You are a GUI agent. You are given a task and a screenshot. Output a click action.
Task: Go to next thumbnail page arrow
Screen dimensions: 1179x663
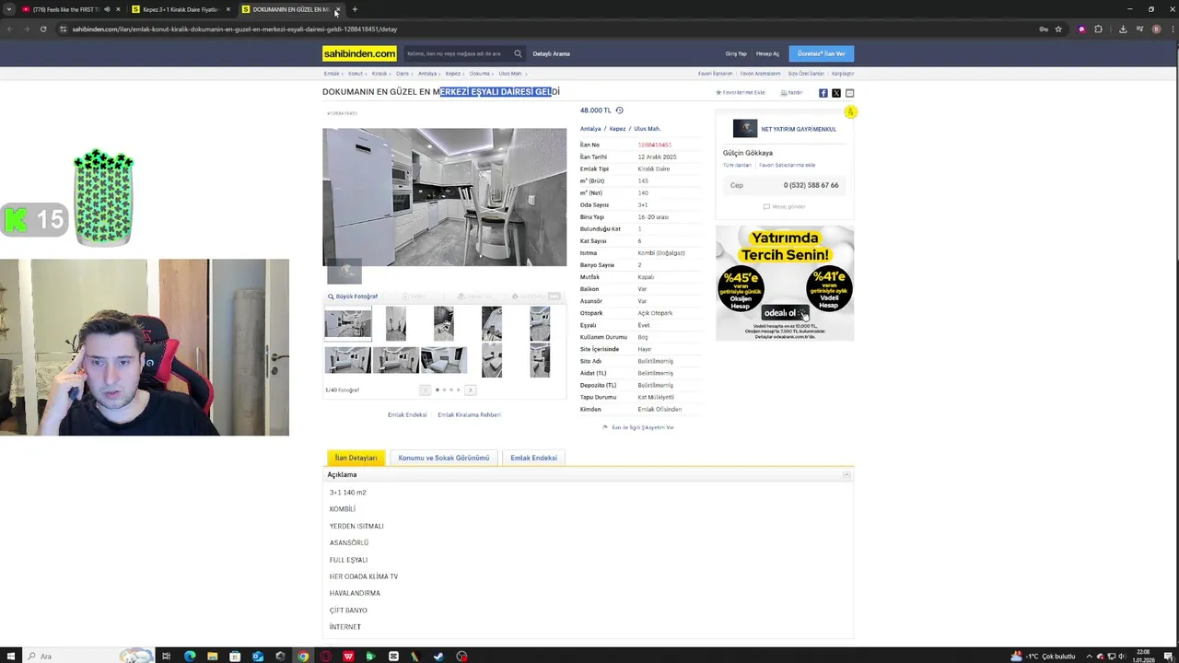pyautogui.click(x=470, y=390)
